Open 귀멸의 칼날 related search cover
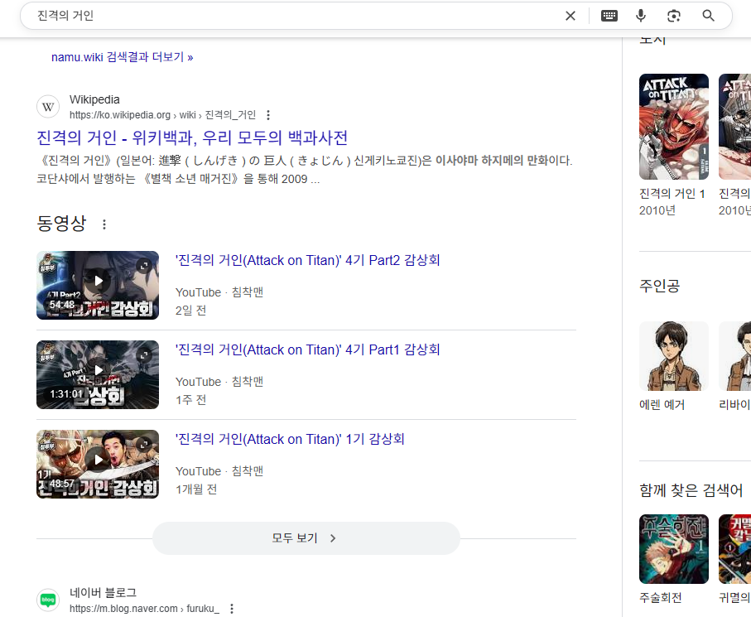 [x=734, y=549]
